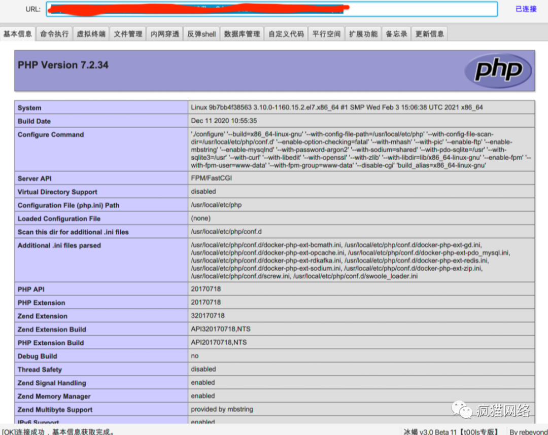Click Zend Signal Handling label
548x435 pixels.
(52, 383)
